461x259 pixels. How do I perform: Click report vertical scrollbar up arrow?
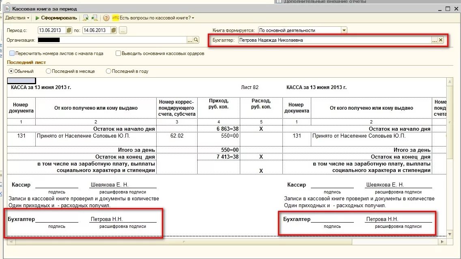point(450,81)
